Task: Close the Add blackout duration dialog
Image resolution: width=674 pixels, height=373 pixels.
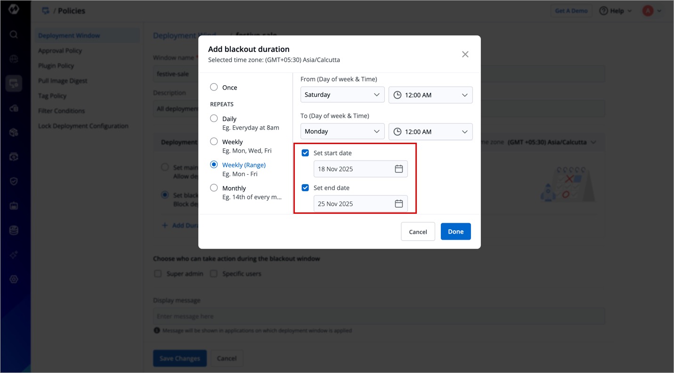Action: tap(465, 54)
